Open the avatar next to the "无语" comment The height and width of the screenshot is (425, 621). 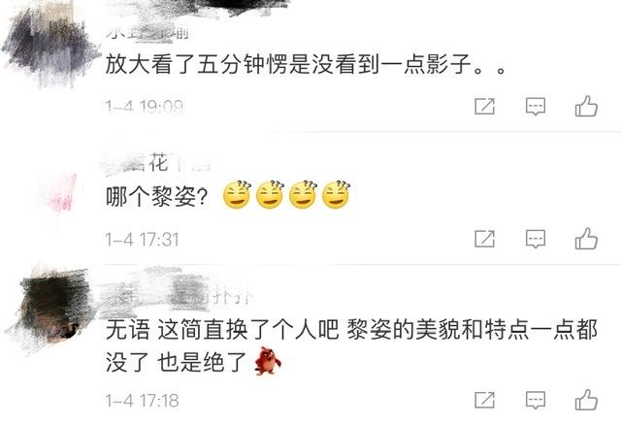pos(53,307)
